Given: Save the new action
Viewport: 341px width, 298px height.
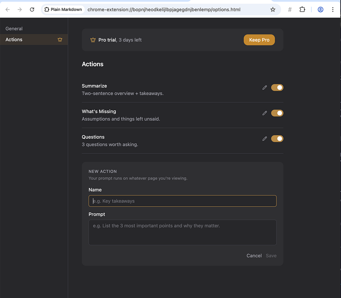Looking at the screenshot, I should [x=271, y=256].
